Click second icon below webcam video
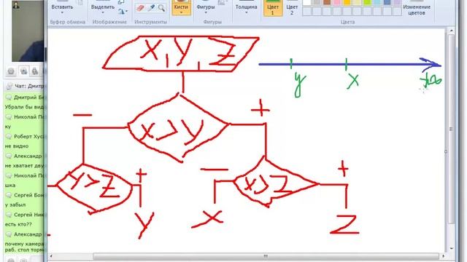The width and height of the screenshot is (467, 262). pyautogui.click(x=23, y=71)
